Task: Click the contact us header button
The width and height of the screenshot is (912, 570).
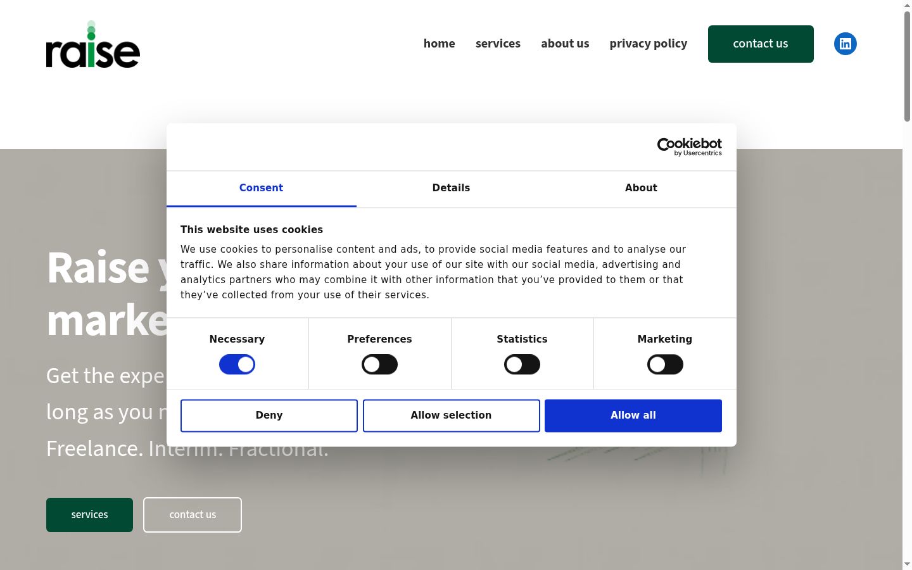Action: click(x=761, y=44)
